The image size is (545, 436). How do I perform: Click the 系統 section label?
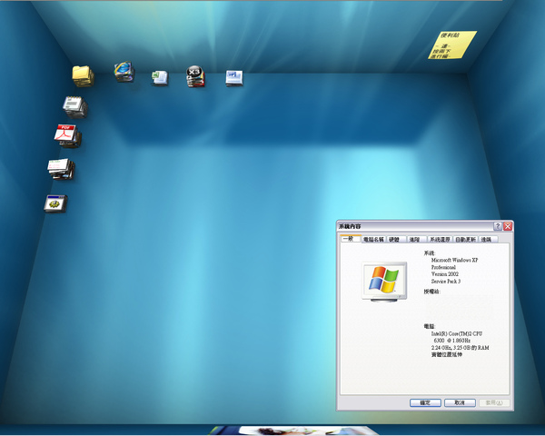pos(430,253)
